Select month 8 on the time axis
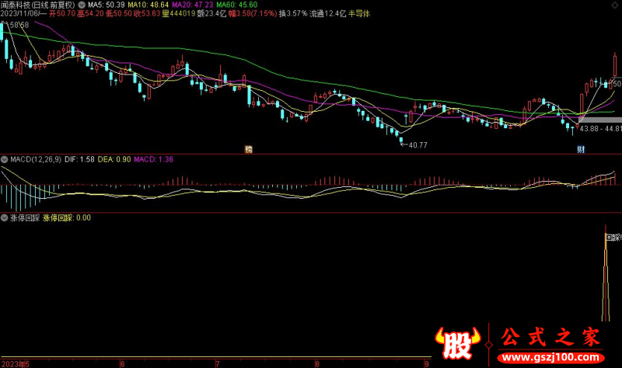Image resolution: width=622 pixels, height=368 pixels. [317, 363]
